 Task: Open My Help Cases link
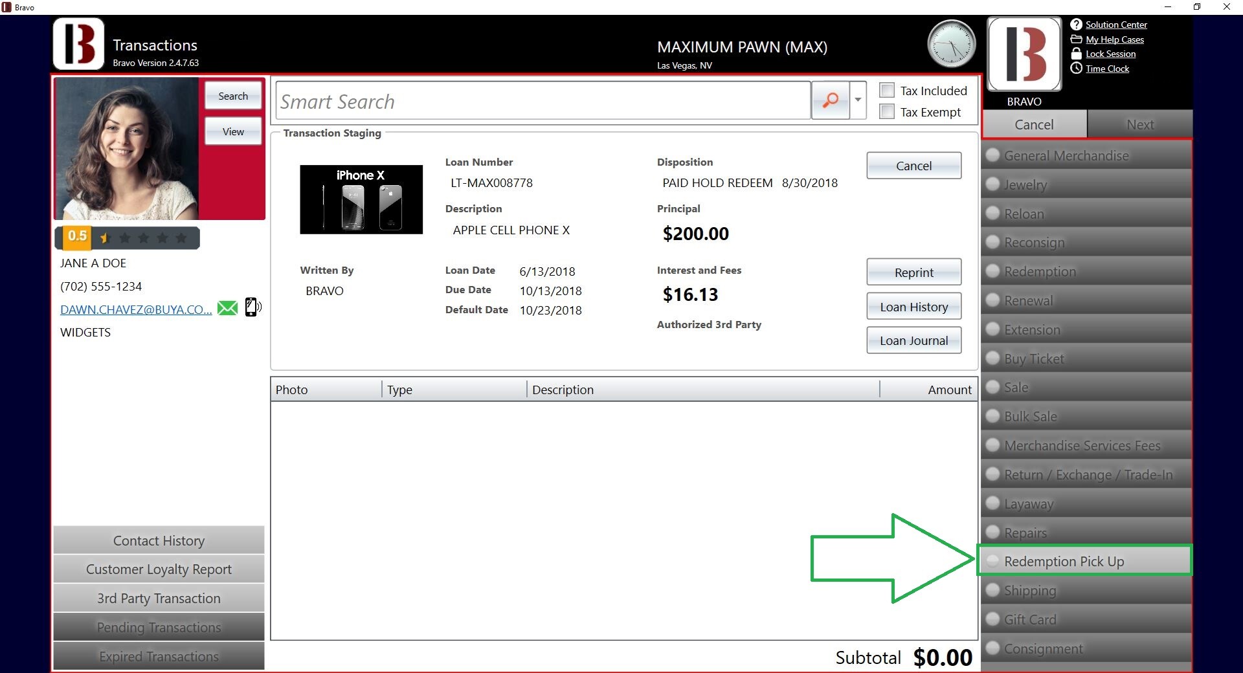tap(1115, 39)
